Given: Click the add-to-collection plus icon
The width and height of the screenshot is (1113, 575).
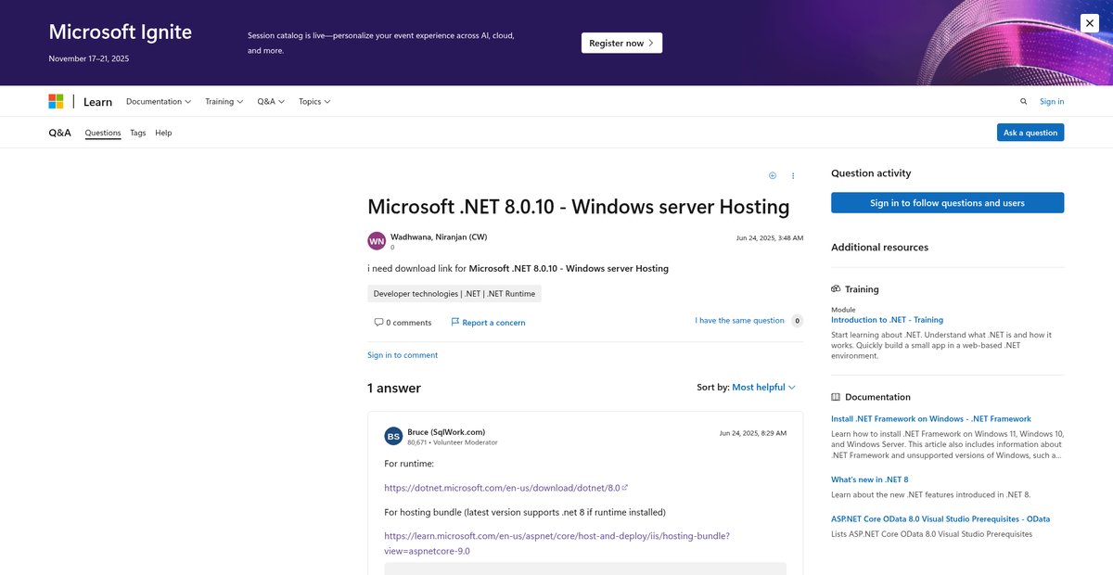Looking at the screenshot, I should tap(773, 175).
